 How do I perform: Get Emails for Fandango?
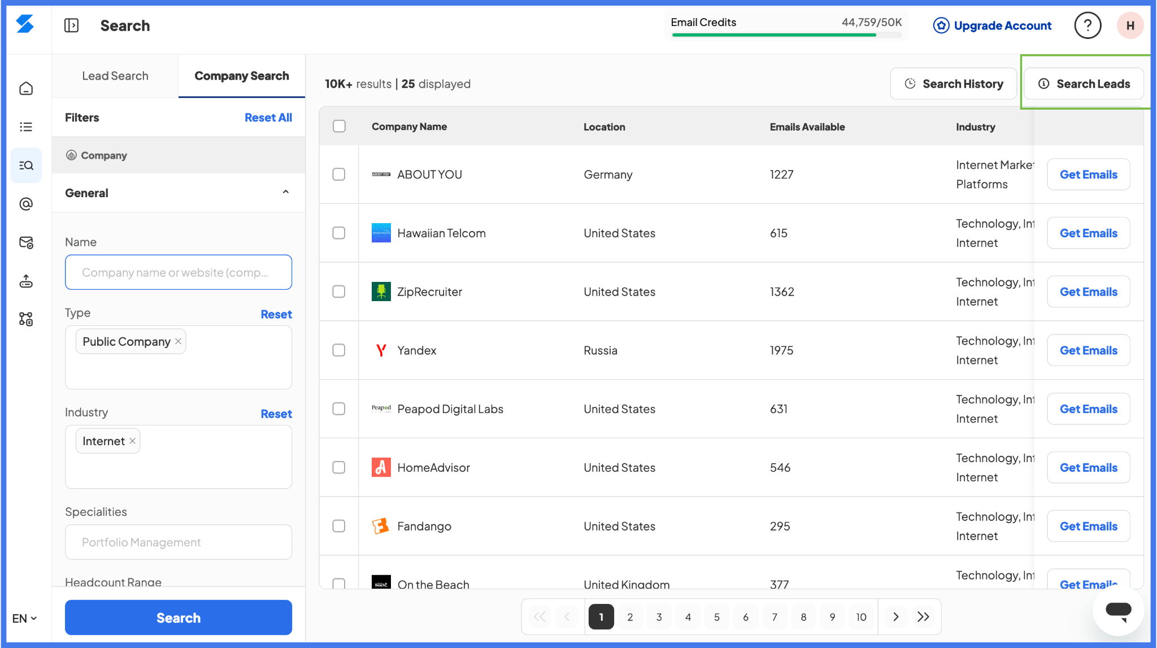point(1089,526)
